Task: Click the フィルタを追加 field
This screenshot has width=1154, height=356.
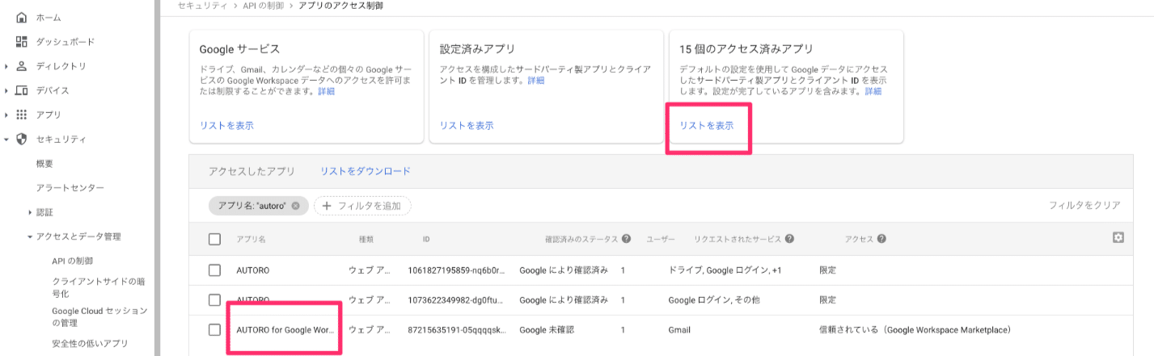Action: click(x=362, y=206)
